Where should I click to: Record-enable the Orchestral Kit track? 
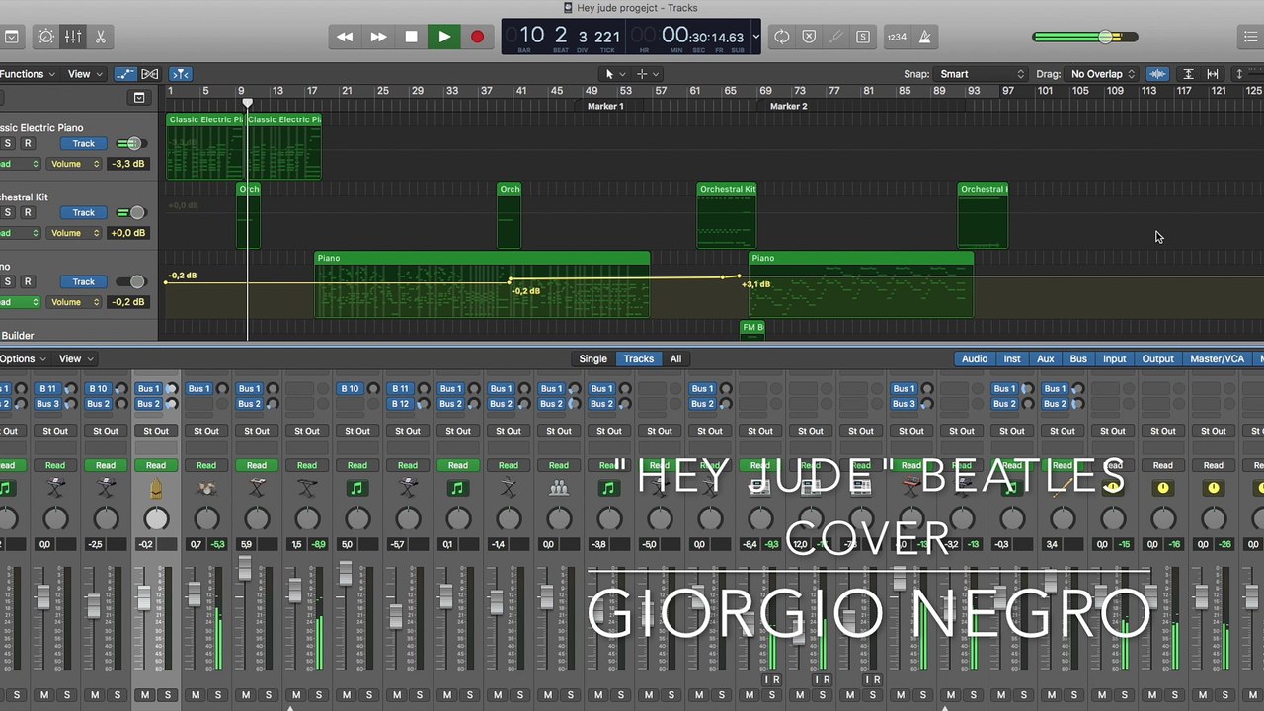point(28,213)
